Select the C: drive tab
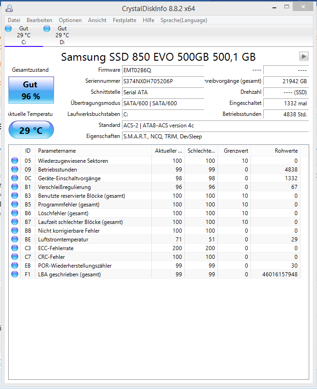The width and height of the screenshot is (317, 389). (24, 35)
